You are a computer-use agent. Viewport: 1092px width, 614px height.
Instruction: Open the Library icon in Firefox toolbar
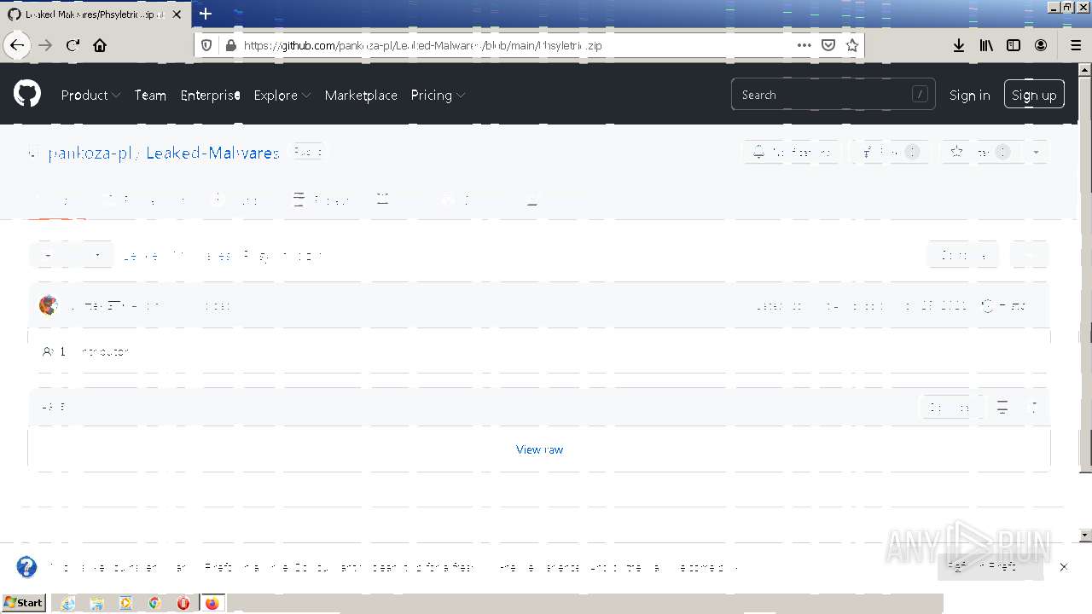pyautogui.click(x=986, y=45)
